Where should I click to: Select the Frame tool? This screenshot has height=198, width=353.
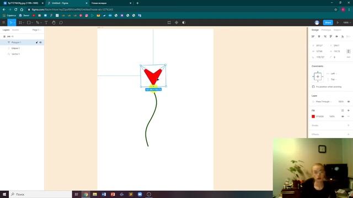coord(20,23)
